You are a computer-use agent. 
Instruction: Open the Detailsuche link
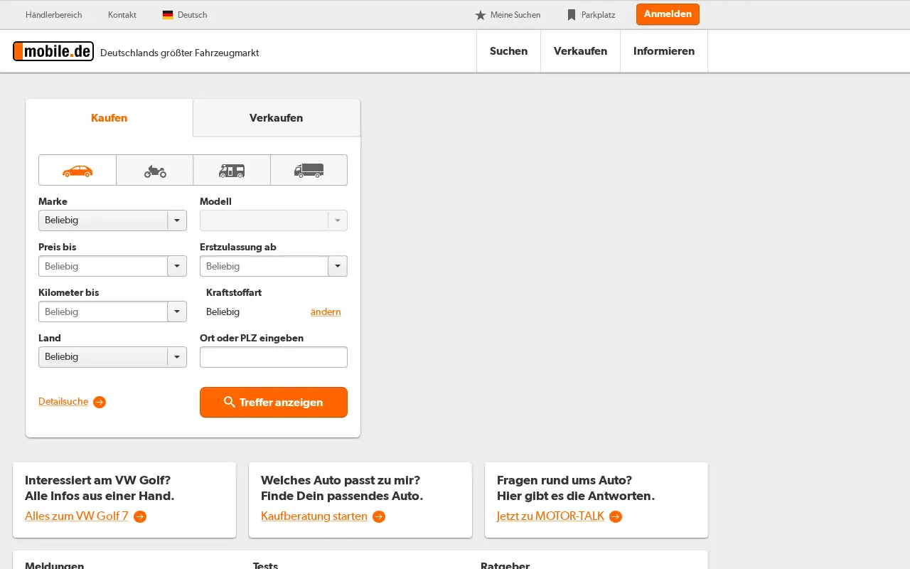click(63, 402)
